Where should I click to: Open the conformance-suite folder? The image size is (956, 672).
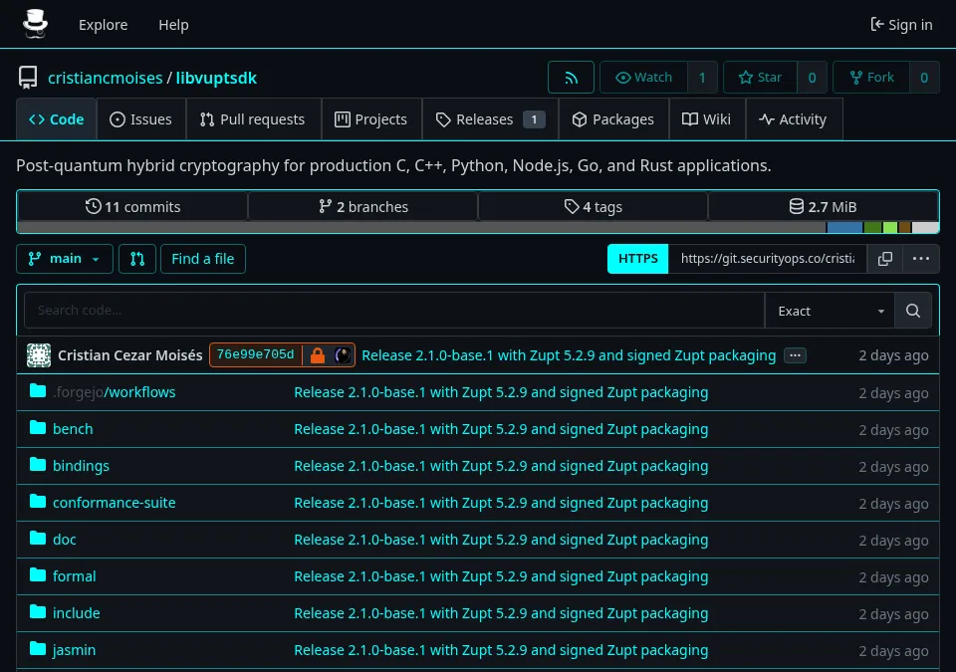(x=114, y=503)
